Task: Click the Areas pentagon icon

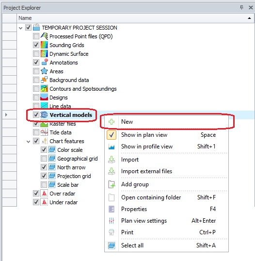Action: coord(44,71)
